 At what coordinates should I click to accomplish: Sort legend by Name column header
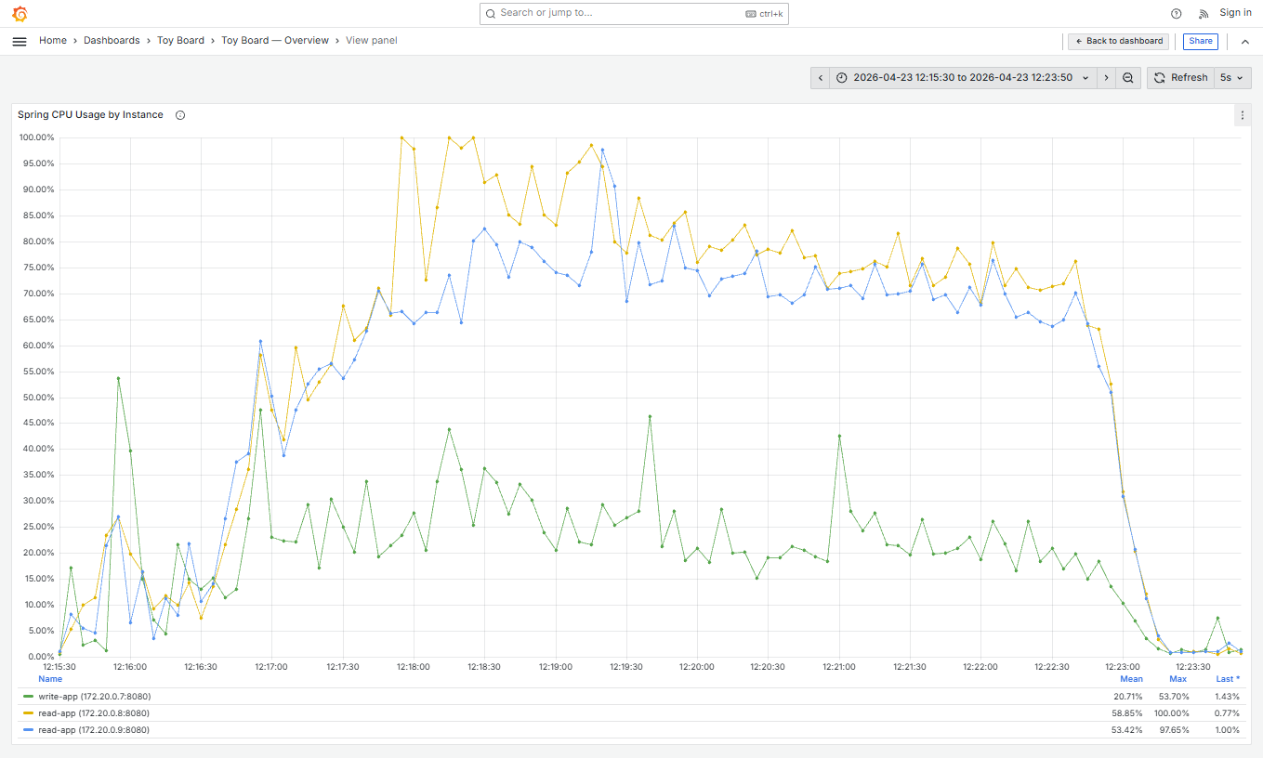(50, 679)
